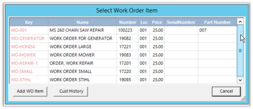
Task: Click the vertical scrollbar thumb
Action: pos(240,50)
